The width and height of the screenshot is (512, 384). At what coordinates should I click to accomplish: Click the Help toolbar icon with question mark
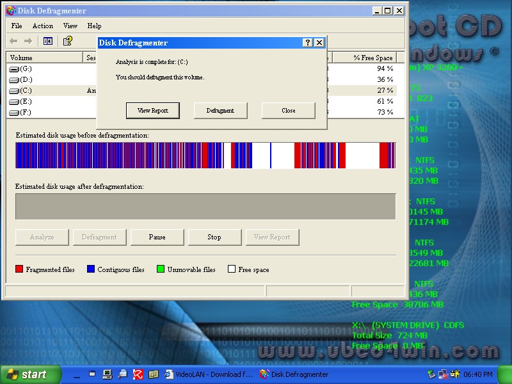coord(67,41)
